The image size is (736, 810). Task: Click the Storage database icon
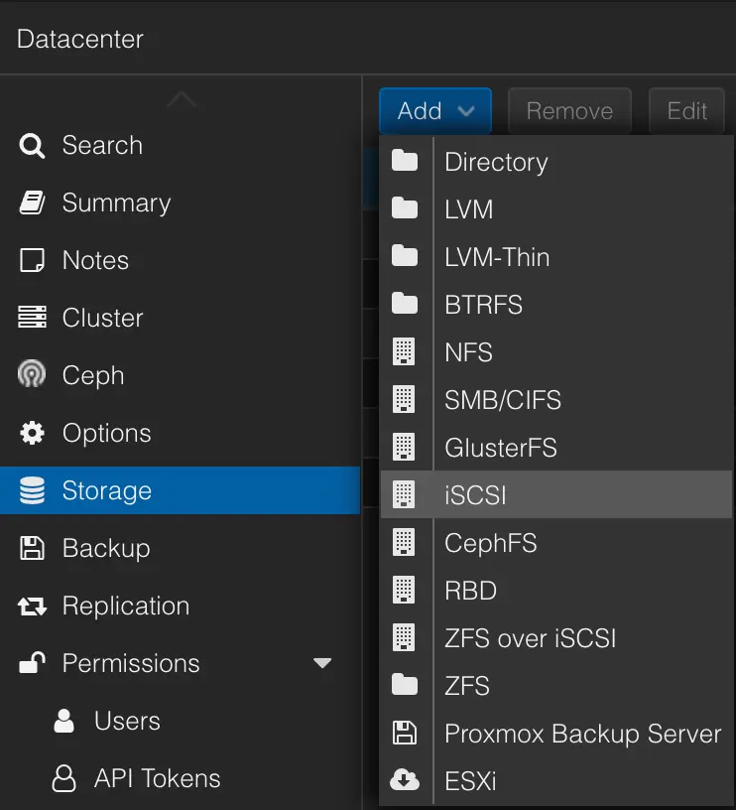[31, 490]
